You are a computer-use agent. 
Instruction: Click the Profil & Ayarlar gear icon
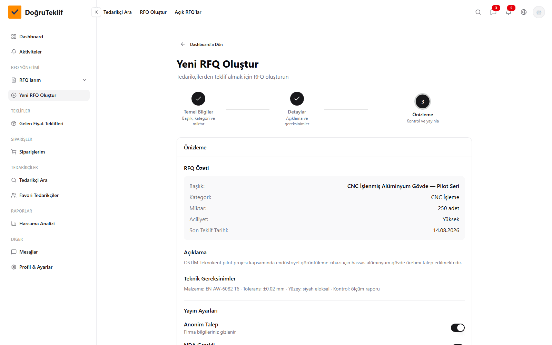pyautogui.click(x=14, y=267)
